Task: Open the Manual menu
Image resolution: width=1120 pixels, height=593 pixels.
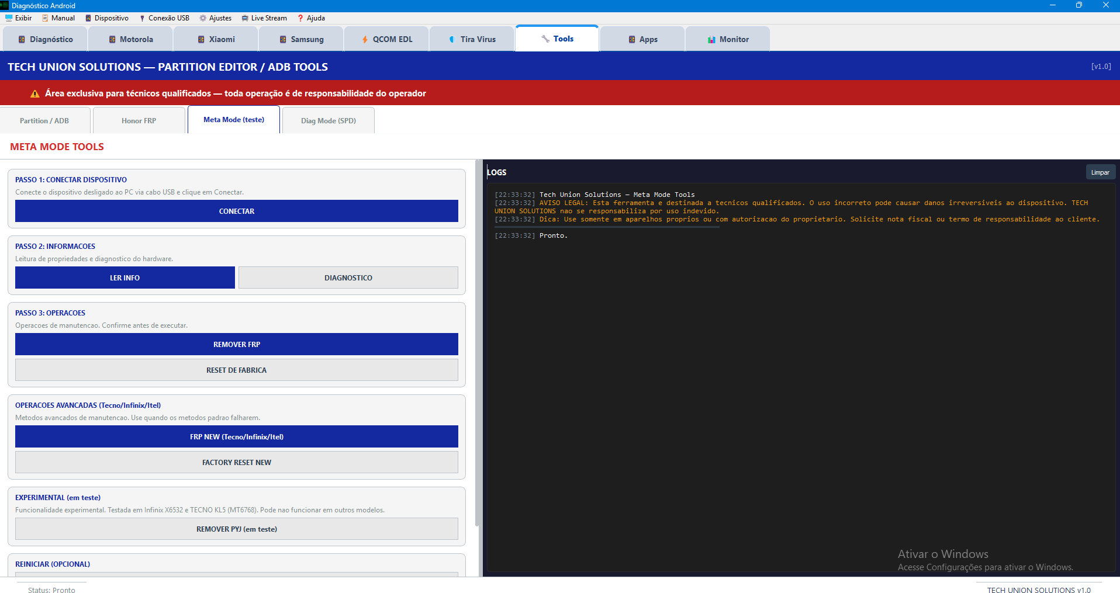Action: tap(58, 18)
